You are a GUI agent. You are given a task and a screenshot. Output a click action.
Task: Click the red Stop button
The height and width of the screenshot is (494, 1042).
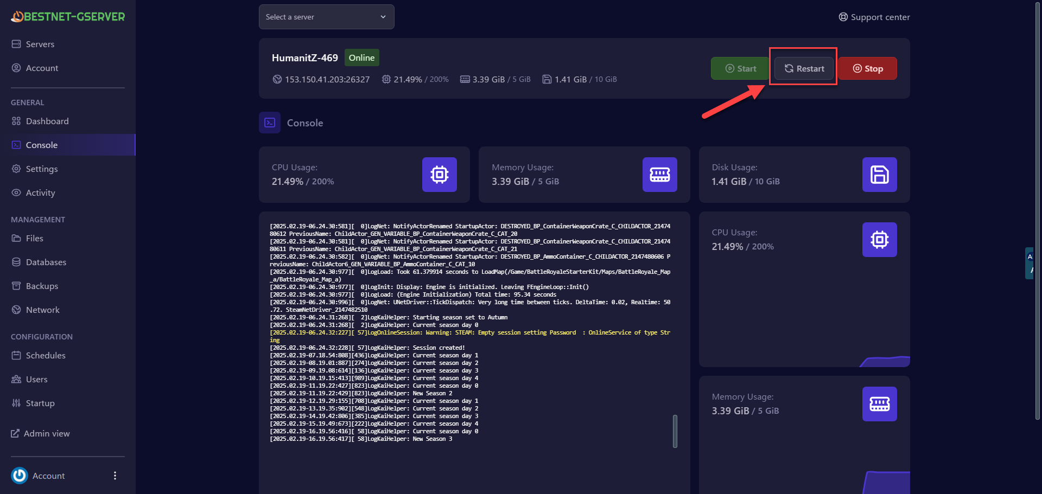tap(868, 68)
